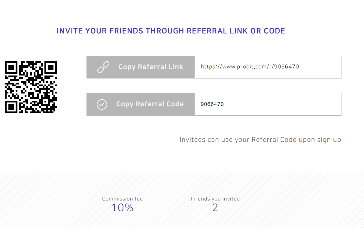This screenshot has height=228, width=364.
Task: Click the circled checkmark icon
Action: coord(102,104)
